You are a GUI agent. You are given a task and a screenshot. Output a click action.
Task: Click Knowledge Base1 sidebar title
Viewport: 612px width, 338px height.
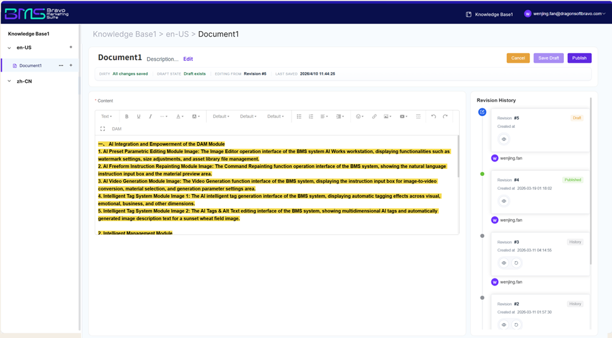pos(28,34)
